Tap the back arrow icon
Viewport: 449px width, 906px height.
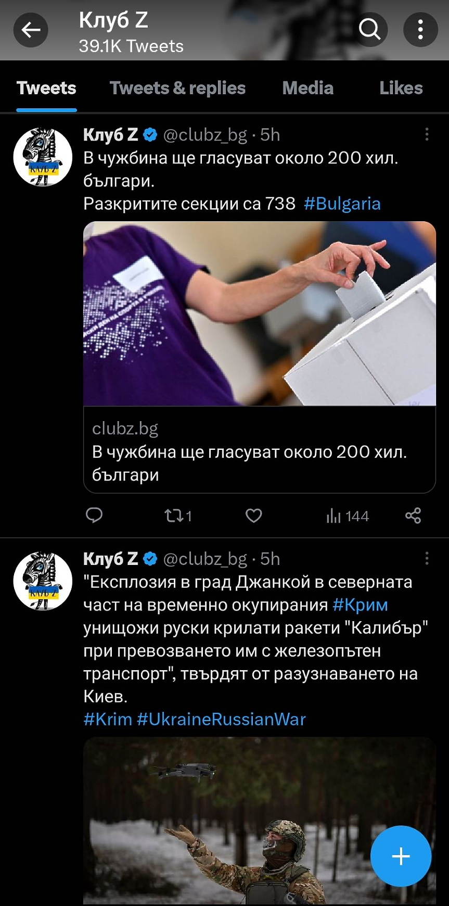click(31, 30)
